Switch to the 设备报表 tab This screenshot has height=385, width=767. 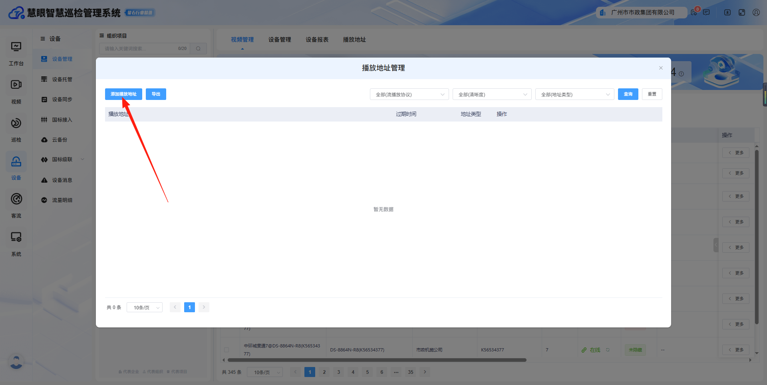pyautogui.click(x=317, y=40)
